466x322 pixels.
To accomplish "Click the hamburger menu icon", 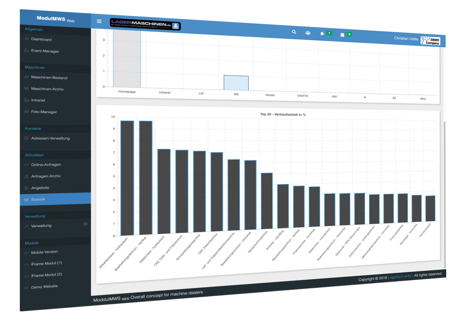I will point(99,21).
